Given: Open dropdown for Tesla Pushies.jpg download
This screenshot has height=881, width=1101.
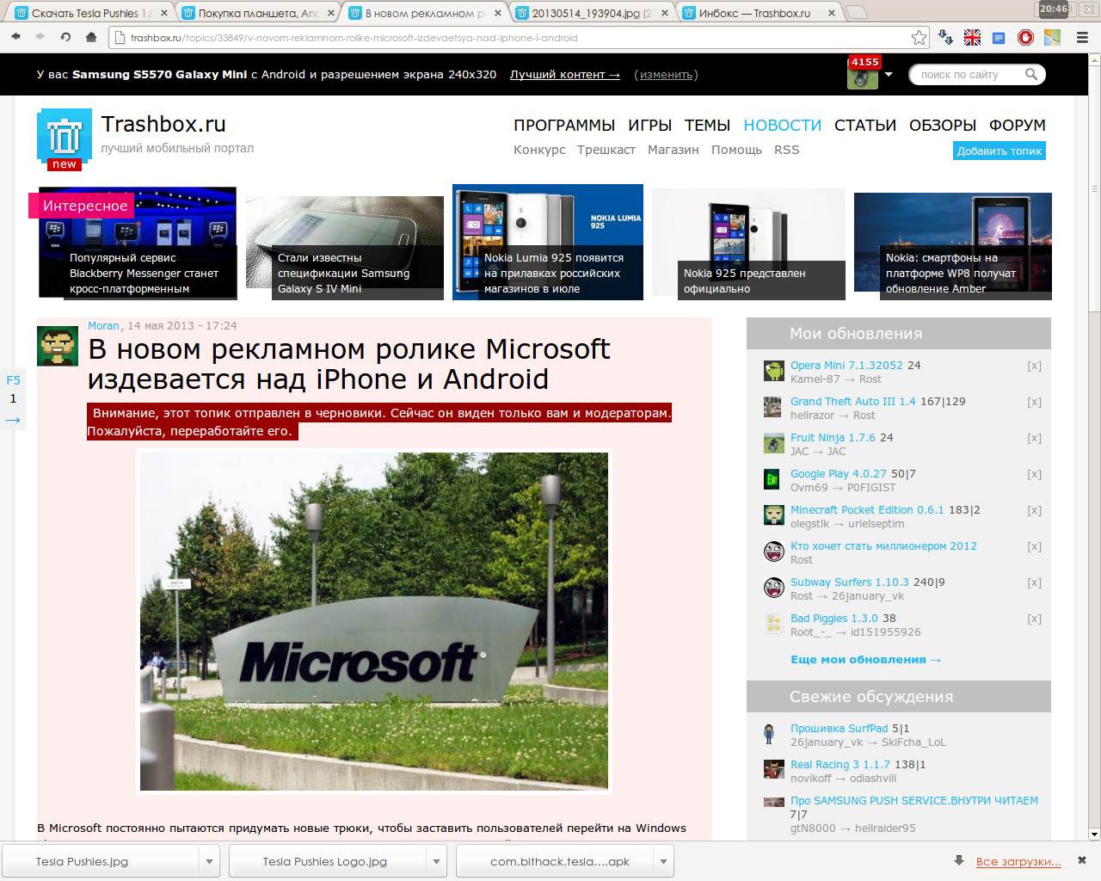Looking at the screenshot, I should pyautogui.click(x=209, y=861).
